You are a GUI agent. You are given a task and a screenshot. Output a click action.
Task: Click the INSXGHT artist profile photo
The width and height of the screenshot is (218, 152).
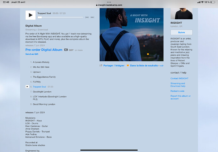[x=181, y=9]
